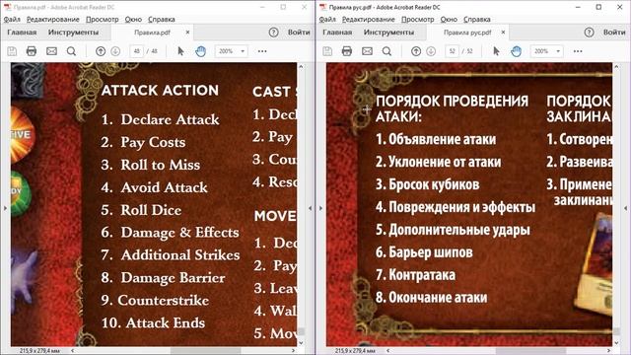This screenshot has width=631, height=355.
Task: Click vertical scrollbar down arrow in right window
Action: (616, 343)
